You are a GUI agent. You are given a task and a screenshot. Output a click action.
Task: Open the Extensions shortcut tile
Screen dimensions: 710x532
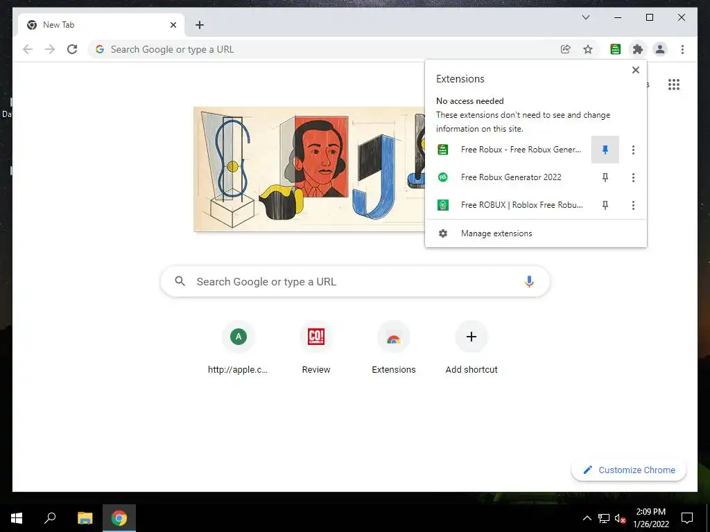tap(394, 348)
